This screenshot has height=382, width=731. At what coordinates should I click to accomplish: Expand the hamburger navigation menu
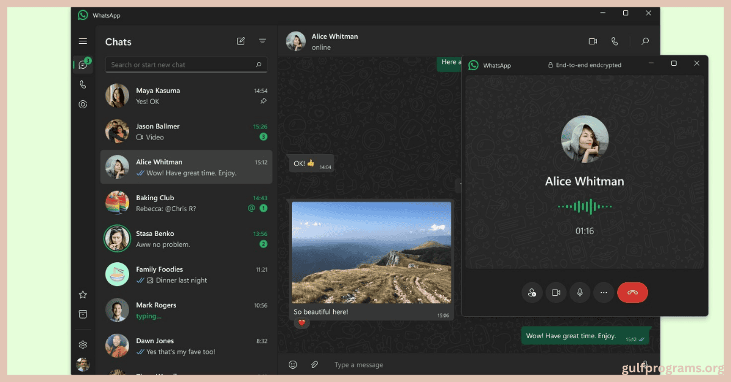(x=83, y=41)
